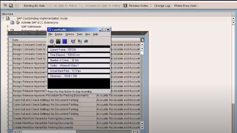Click the clock execute icon for Activate SAP ECC Extensions
The image size is (237, 133).
[18, 22]
